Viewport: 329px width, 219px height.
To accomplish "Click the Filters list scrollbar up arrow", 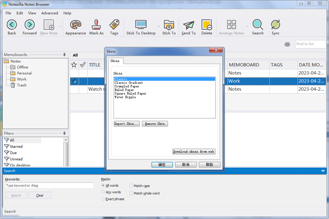I will (66, 140).
